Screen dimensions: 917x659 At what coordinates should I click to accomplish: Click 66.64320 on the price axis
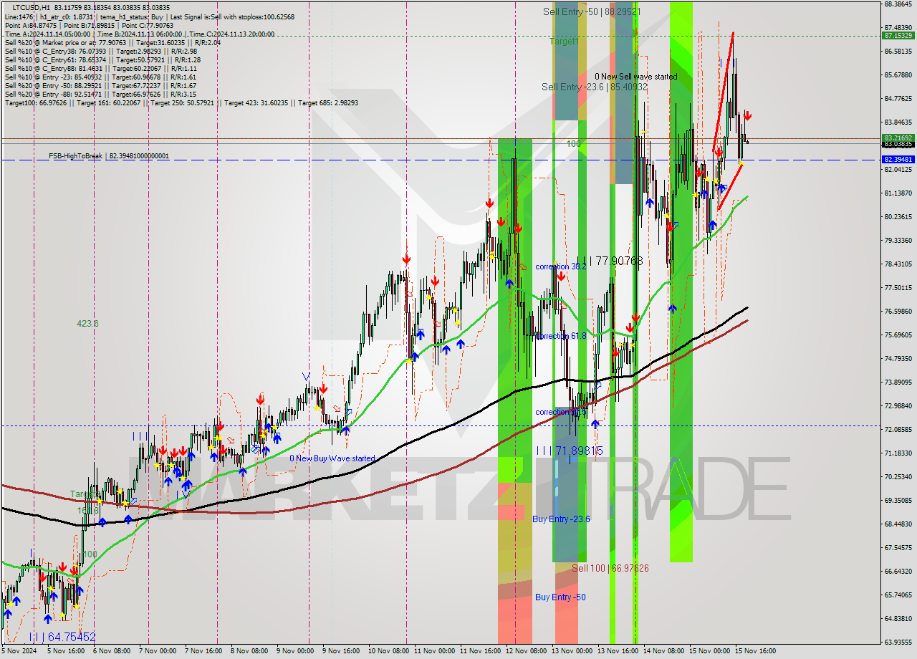click(898, 572)
